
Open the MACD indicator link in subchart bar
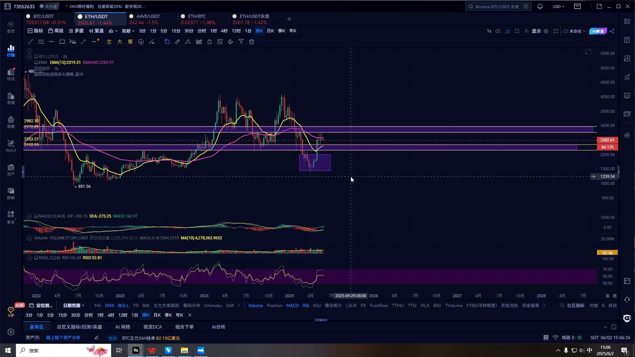(292, 305)
